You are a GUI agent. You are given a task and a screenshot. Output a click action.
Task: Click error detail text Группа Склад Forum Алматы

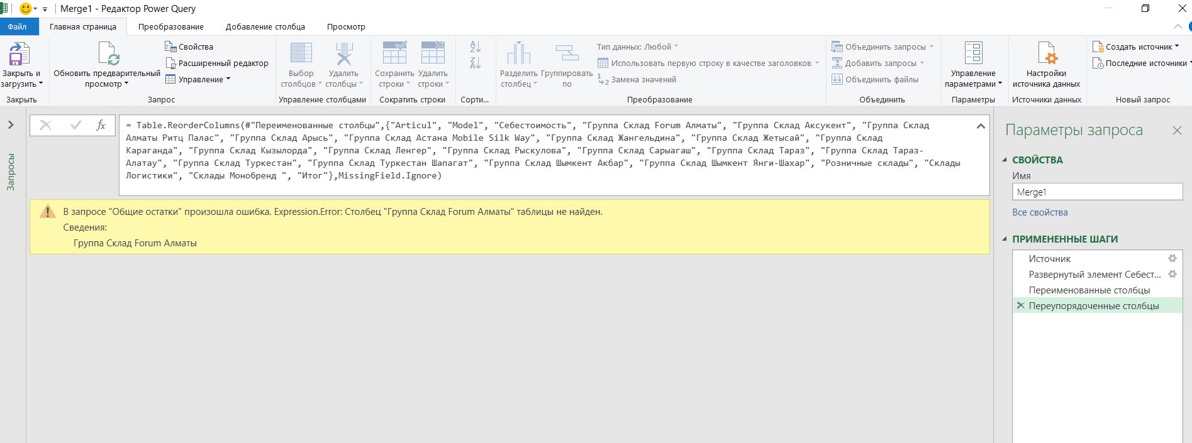tap(135, 243)
